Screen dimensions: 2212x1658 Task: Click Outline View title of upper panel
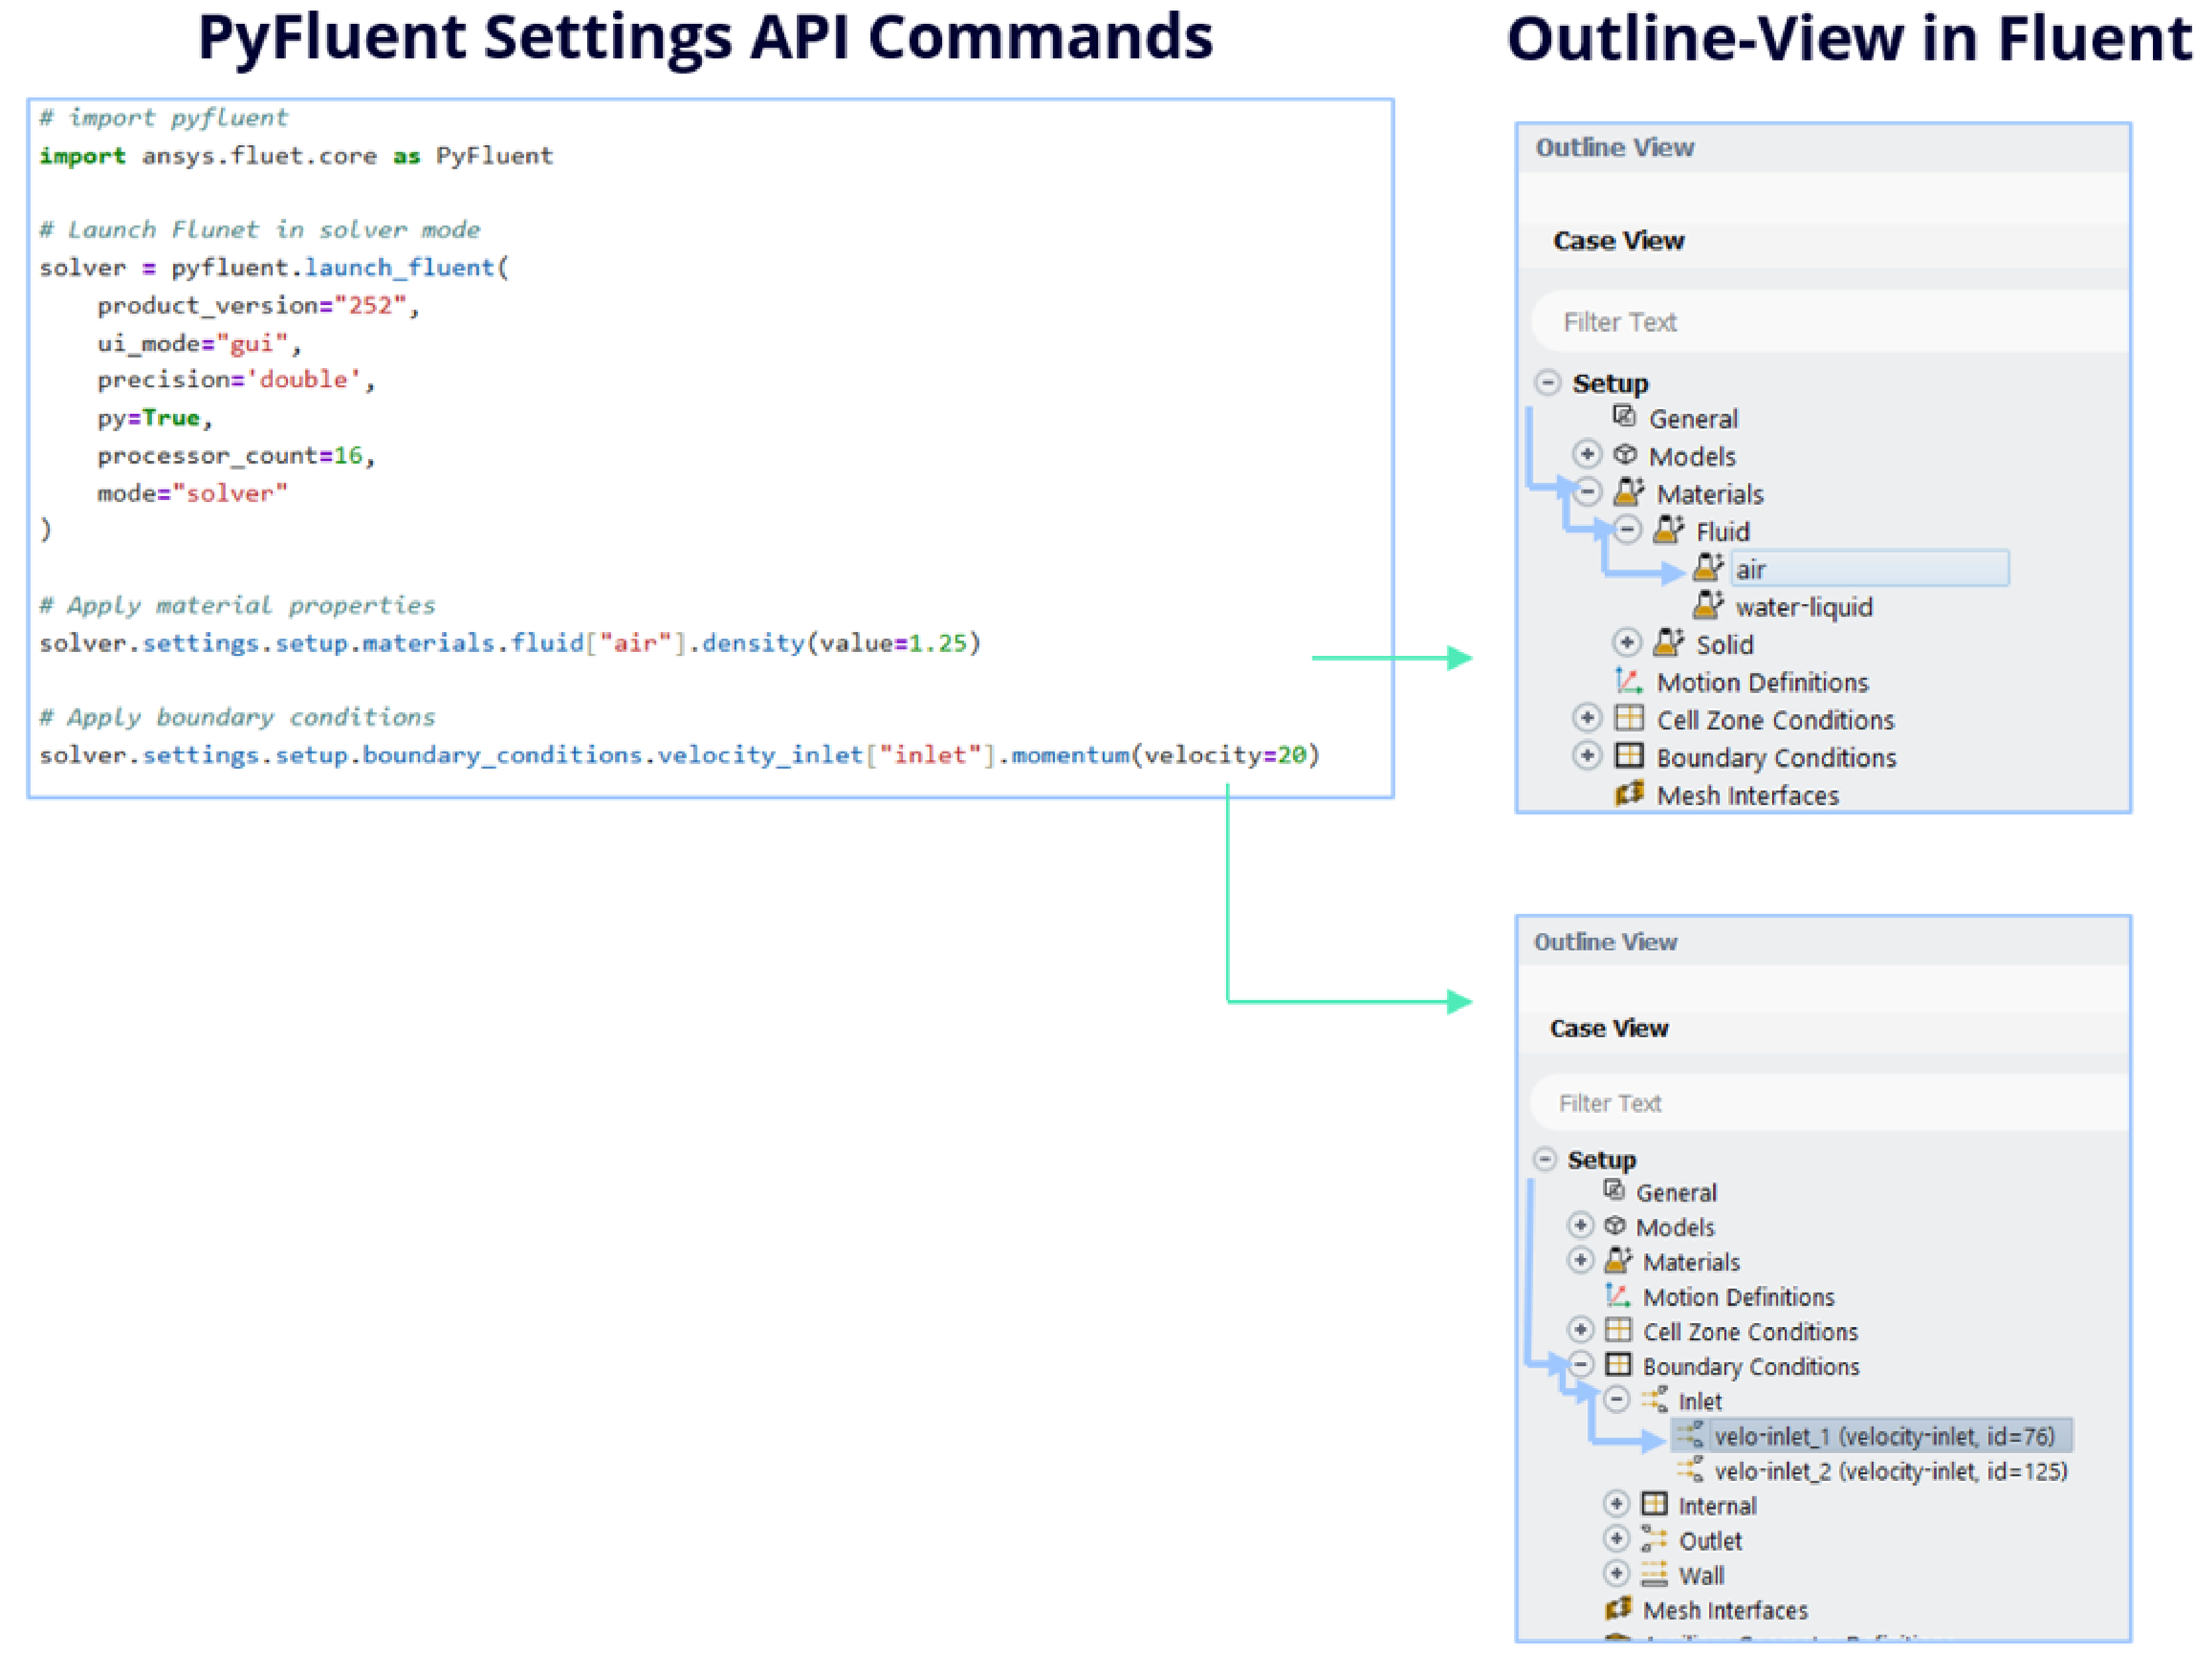point(1615,148)
